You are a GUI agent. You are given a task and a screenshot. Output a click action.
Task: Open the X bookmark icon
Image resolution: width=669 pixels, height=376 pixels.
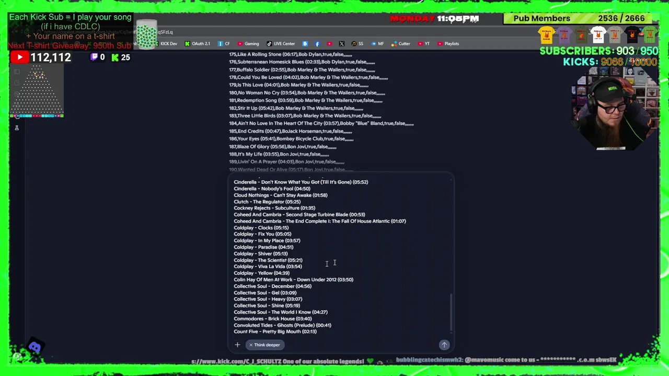pos(341,44)
